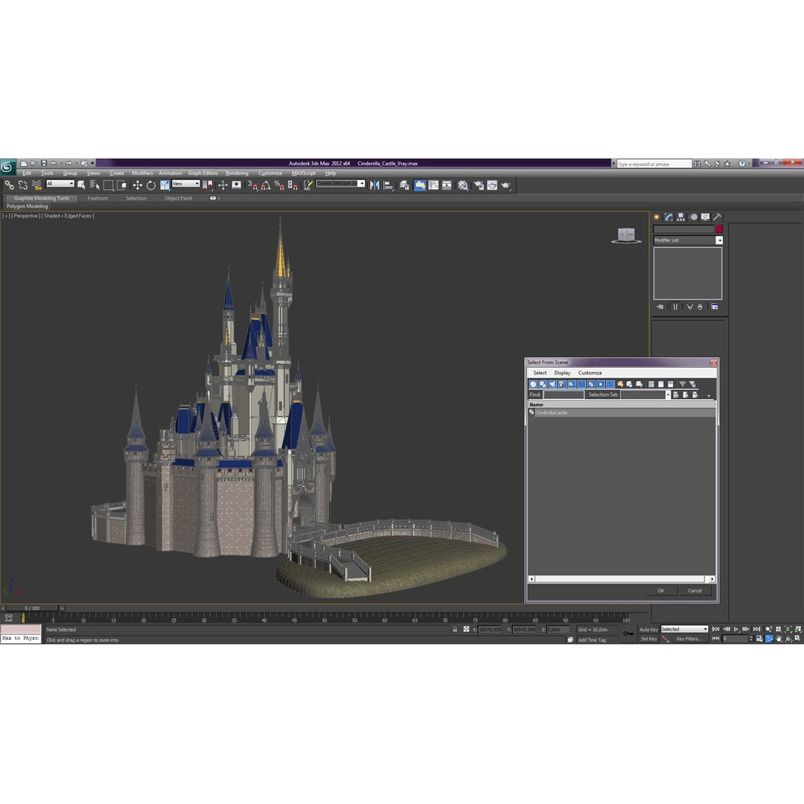Open the Rendering menu
Viewport: 804px width, 804px height.
237,173
